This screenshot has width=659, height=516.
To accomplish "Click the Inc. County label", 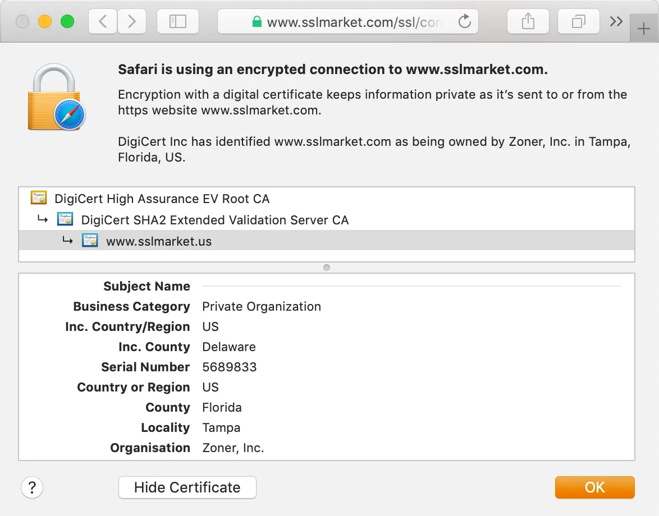I will tap(154, 347).
